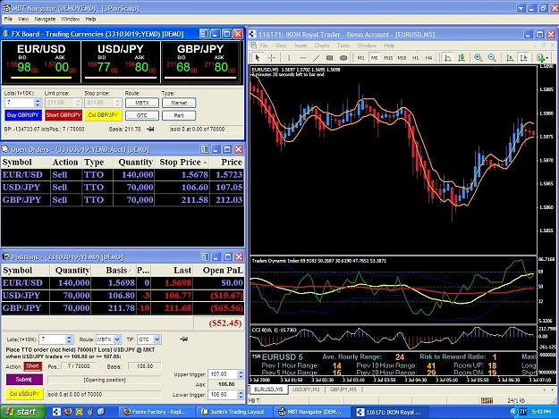
Task: Click the Part button in FX Board
Action: pyautogui.click(x=179, y=115)
